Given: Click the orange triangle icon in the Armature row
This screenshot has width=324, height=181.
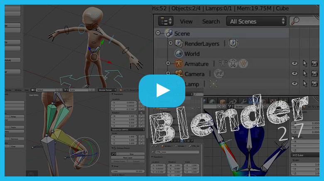Looking at the screenshot, I should pos(243,63).
